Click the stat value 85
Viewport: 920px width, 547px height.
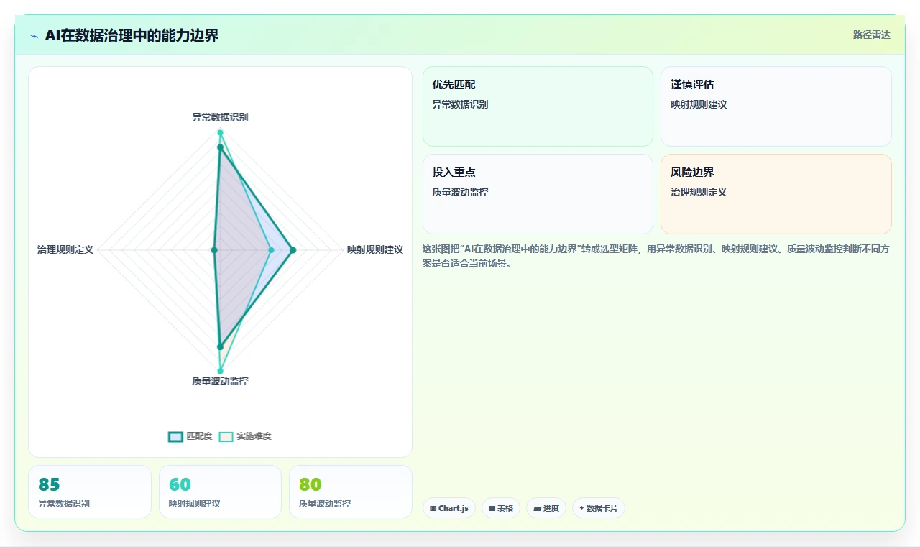tap(49, 484)
